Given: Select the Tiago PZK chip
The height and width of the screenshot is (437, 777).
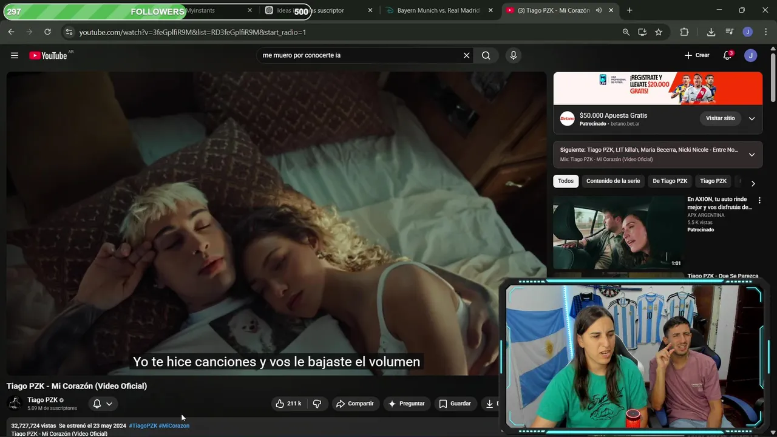Looking at the screenshot, I should [713, 181].
